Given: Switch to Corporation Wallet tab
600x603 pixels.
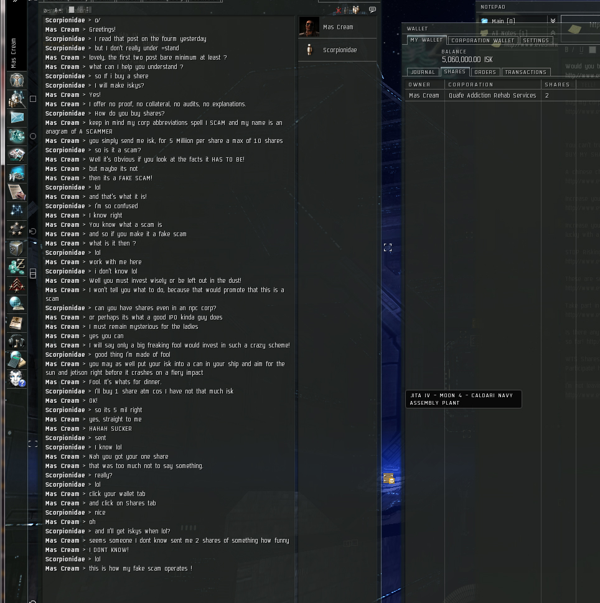Looking at the screenshot, I should tap(482, 40).
